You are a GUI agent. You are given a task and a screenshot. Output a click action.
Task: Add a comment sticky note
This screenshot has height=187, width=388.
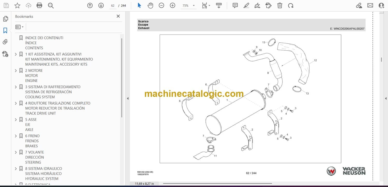tap(235, 5)
